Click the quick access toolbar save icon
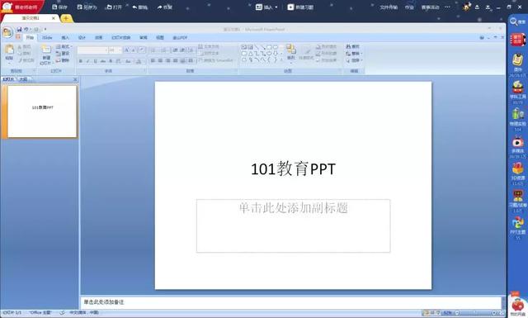The image size is (528, 318). [x=19, y=30]
